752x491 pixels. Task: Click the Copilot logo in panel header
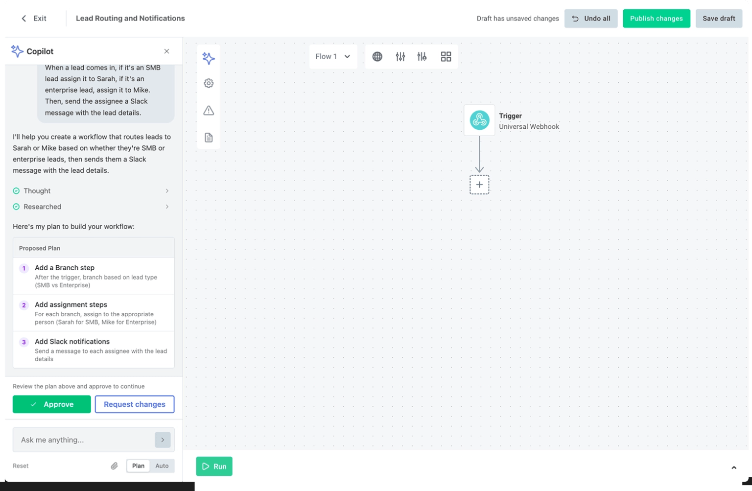17,51
